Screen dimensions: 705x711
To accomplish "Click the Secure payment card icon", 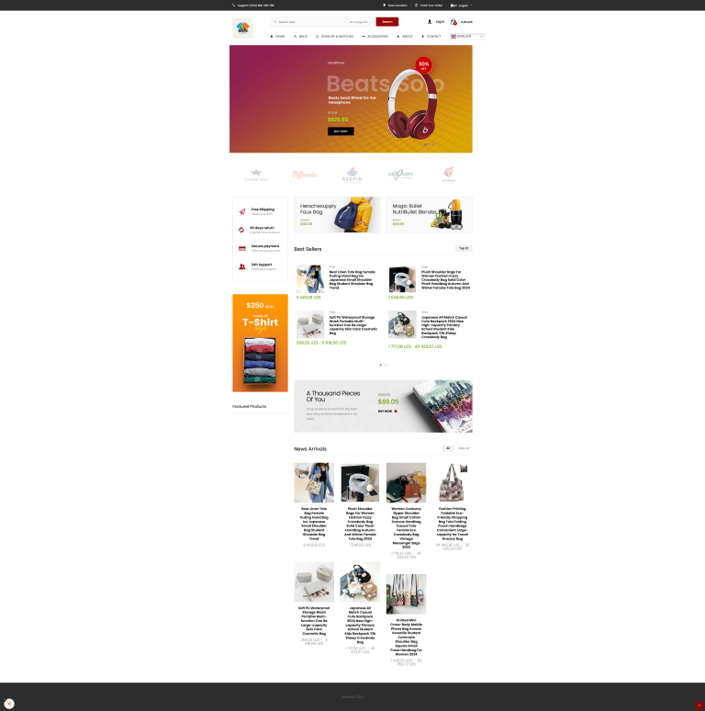I will (242, 249).
